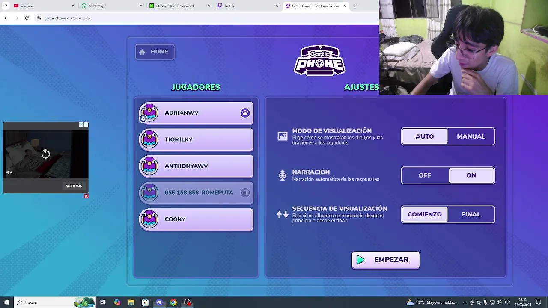Click EMPEZAR to start the album
This screenshot has width=548, height=308.
coord(385,260)
